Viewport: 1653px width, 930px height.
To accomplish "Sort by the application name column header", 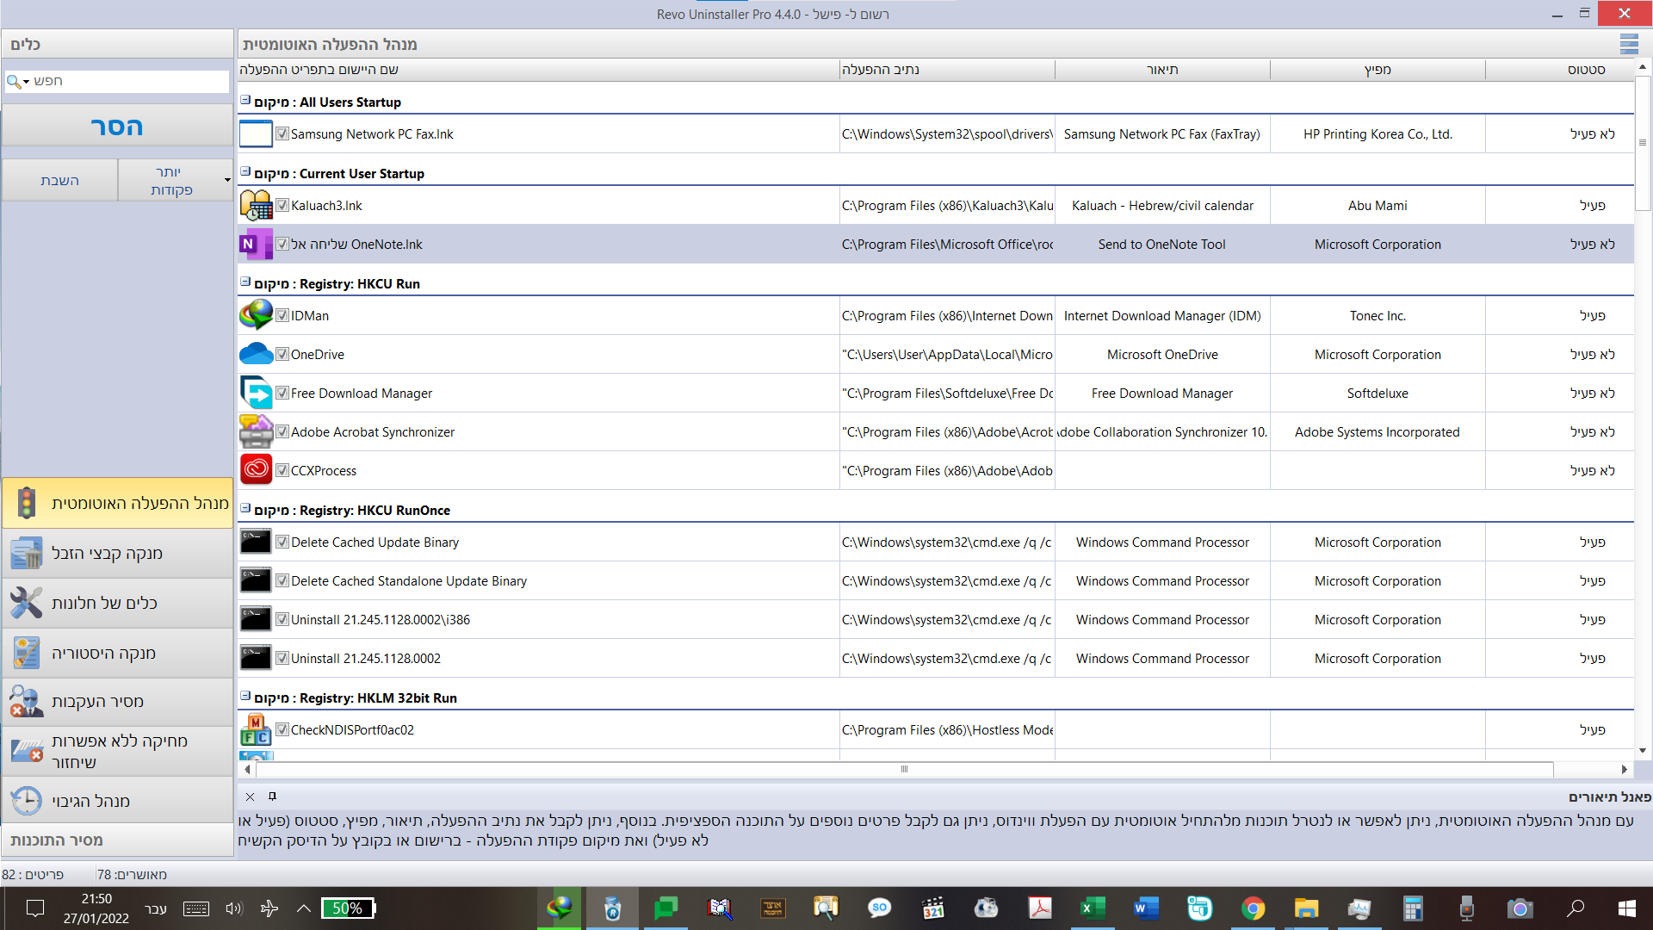I will (538, 70).
